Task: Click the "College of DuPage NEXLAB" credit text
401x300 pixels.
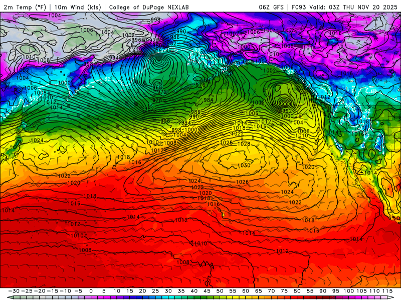Action: tap(149, 7)
